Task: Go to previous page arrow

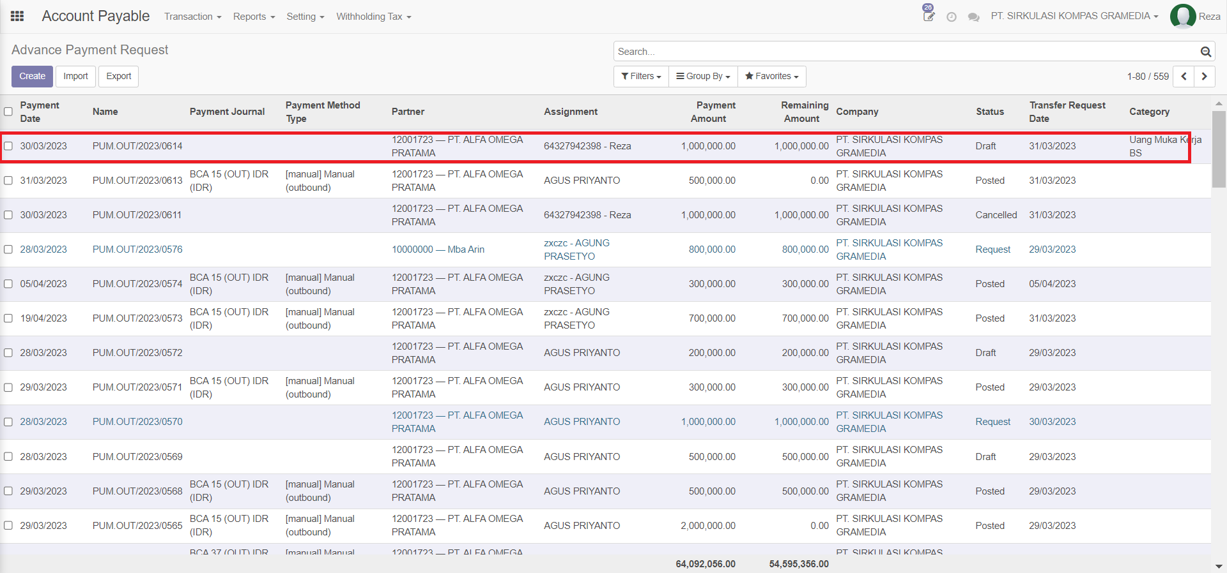Action: [1184, 77]
